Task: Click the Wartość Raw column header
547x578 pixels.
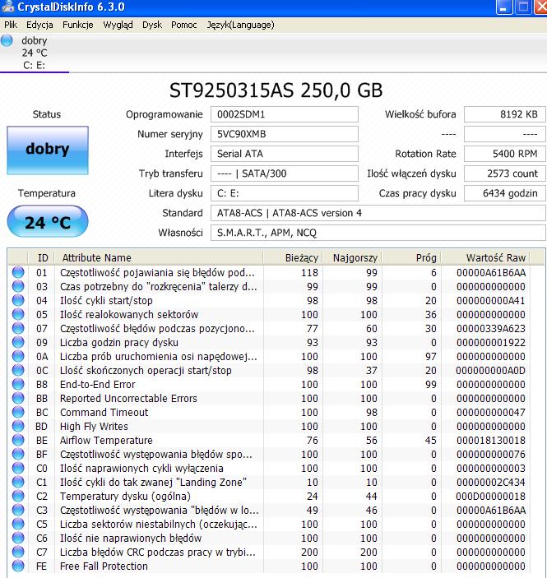Action: (485, 257)
